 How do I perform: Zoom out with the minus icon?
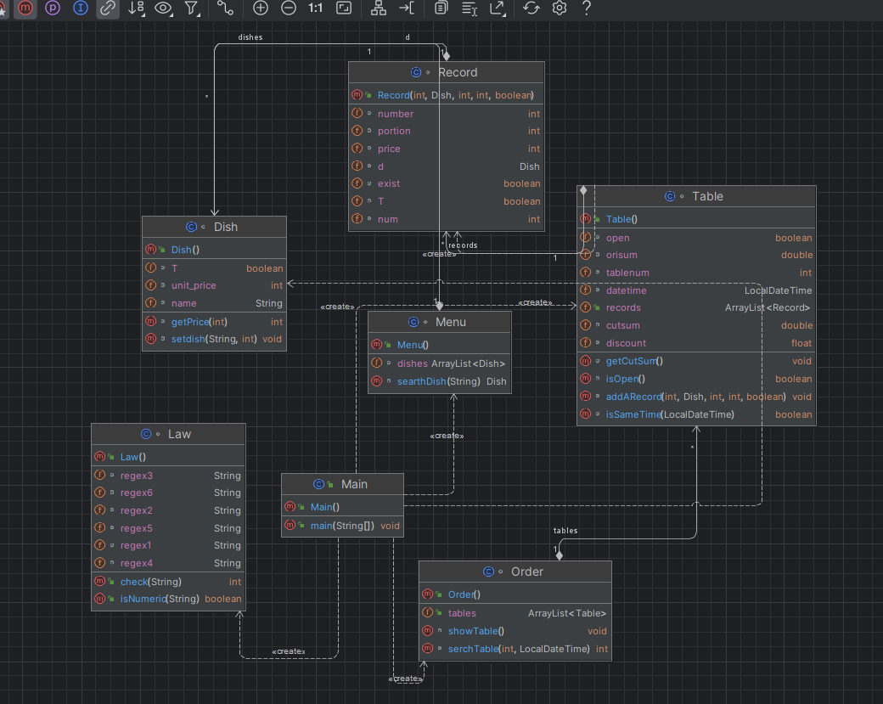pyautogui.click(x=289, y=8)
